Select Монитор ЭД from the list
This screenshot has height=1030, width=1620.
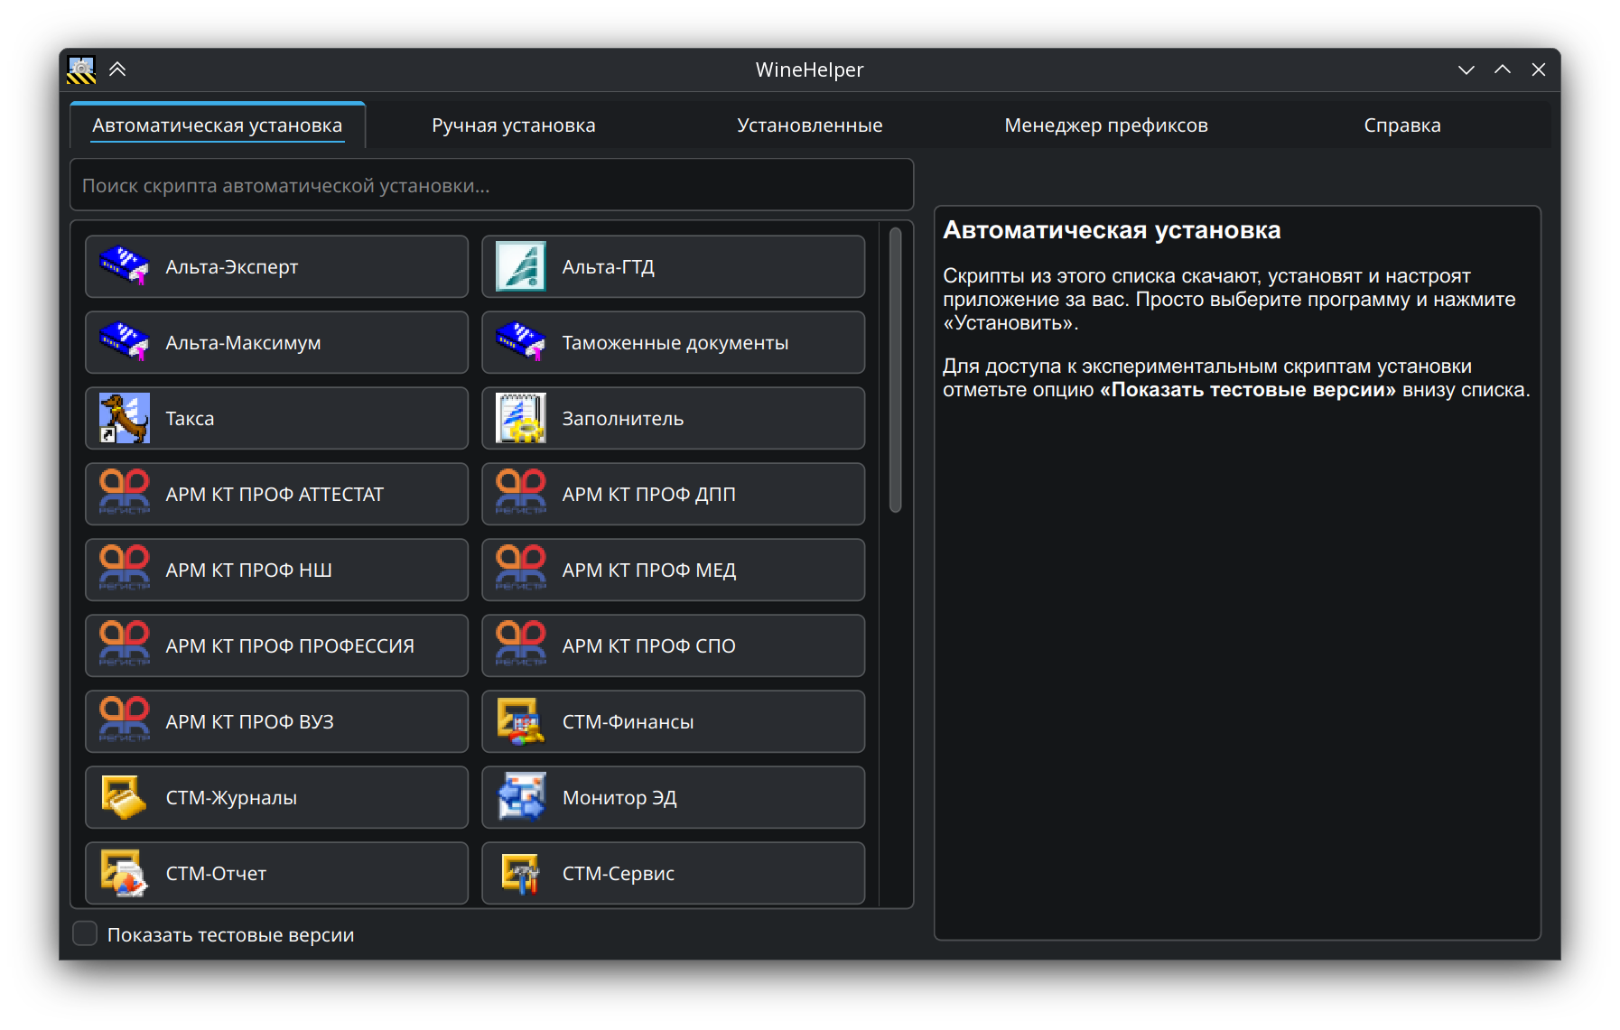673,797
